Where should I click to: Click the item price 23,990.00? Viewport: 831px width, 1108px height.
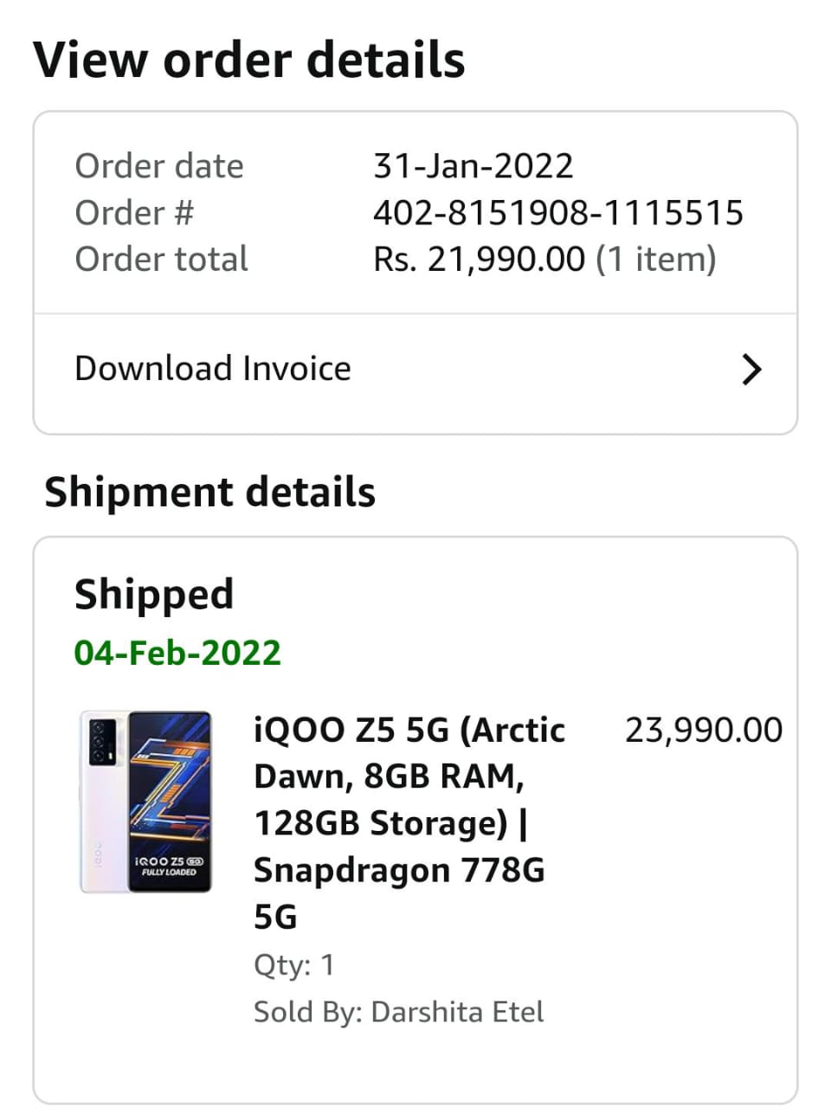coord(703,731)
